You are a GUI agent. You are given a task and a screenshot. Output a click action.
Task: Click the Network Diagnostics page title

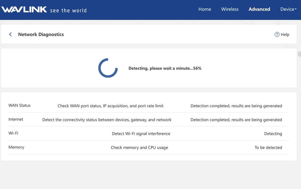[41, 34]
